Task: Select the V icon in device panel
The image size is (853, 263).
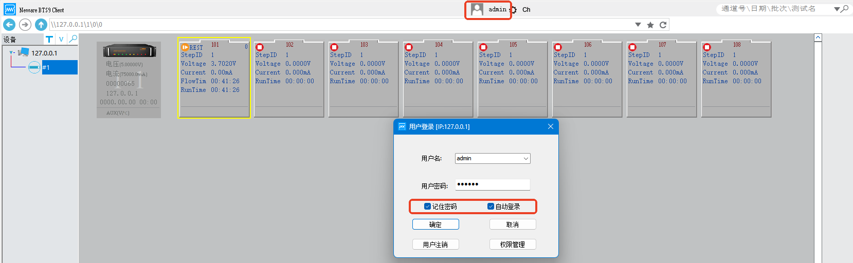Action: click(x=61, y=39)
